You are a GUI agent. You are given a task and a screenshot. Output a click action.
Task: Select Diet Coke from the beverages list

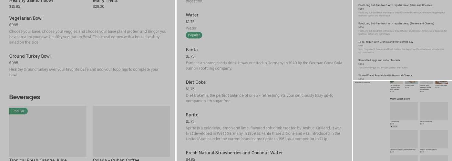[196, 82]
